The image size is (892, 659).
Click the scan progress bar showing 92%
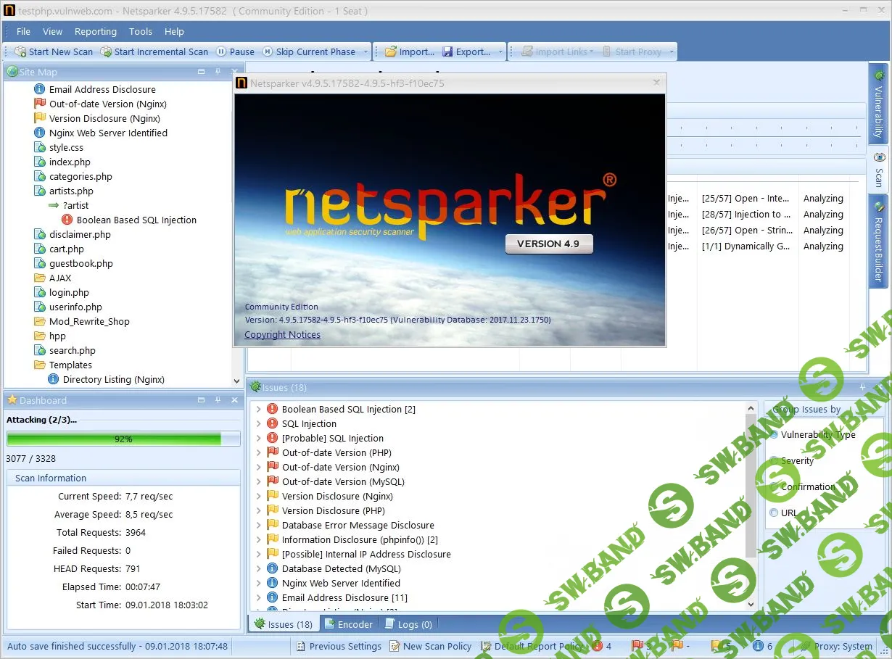point(123,439)
